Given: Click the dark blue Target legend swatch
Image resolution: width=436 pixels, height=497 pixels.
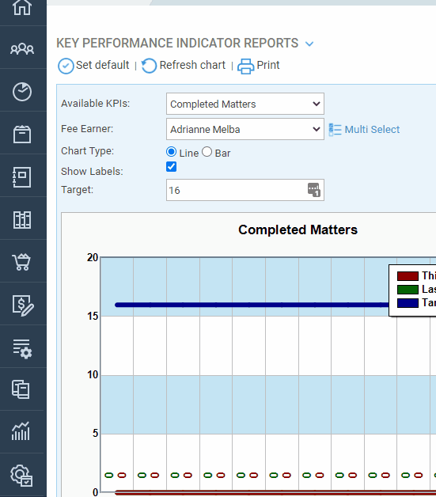Looking at the screenshot, I should 408,303.
